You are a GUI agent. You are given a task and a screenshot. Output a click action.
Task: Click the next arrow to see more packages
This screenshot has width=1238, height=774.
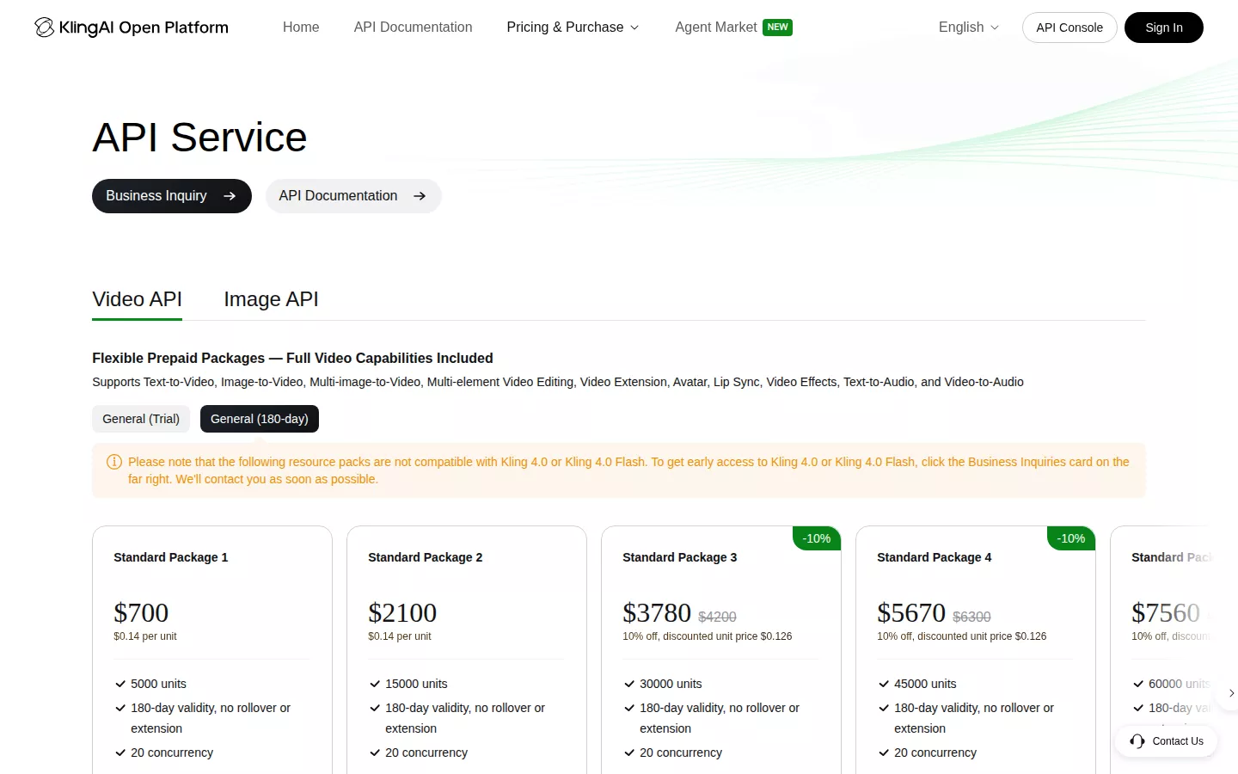(x=1231, y=693)
